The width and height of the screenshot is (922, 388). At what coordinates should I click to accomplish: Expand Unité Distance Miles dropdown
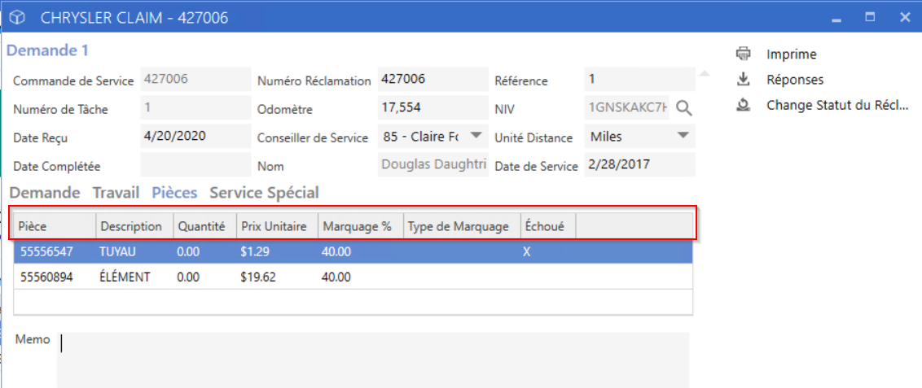pos(683,135)
